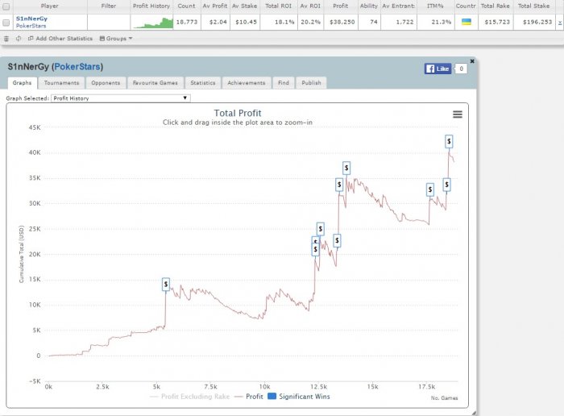Click the 18,773 count cell
The width and height of the screenshot is (564, 416).
click(x=187, y=22)
